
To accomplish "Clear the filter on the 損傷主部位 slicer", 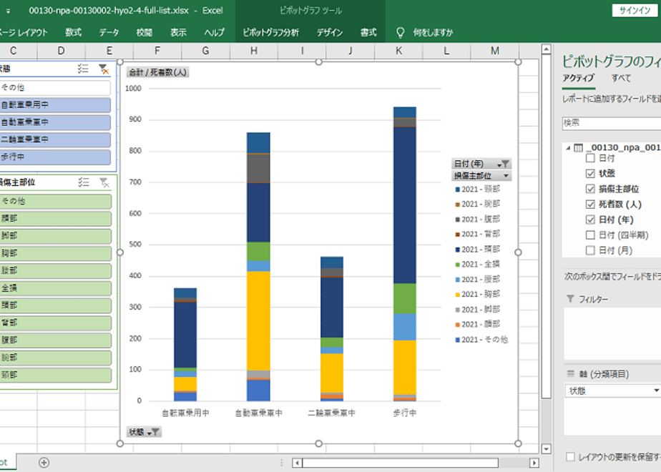I will click(104, 182).
